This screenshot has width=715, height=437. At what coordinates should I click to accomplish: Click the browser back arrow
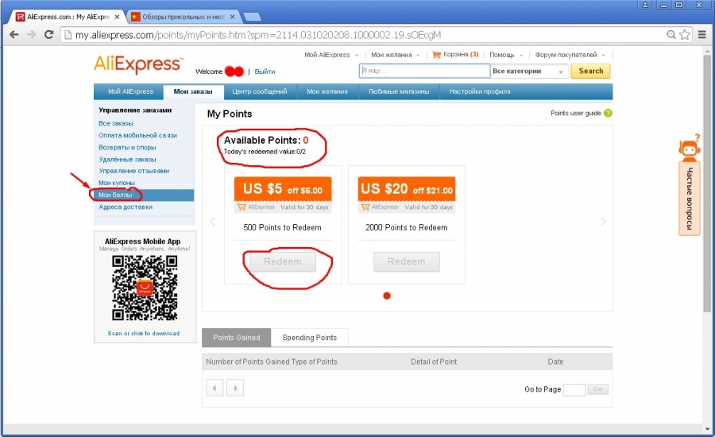tap(14, 34)
